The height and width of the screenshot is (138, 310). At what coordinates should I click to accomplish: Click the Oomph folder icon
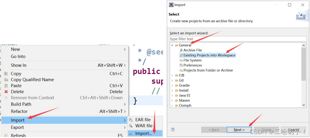(177, 105)
